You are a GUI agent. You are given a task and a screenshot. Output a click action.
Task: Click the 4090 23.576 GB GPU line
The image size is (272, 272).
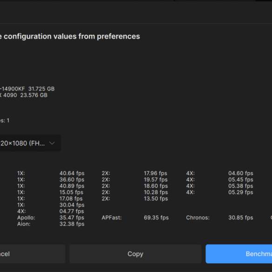[24, 95]
